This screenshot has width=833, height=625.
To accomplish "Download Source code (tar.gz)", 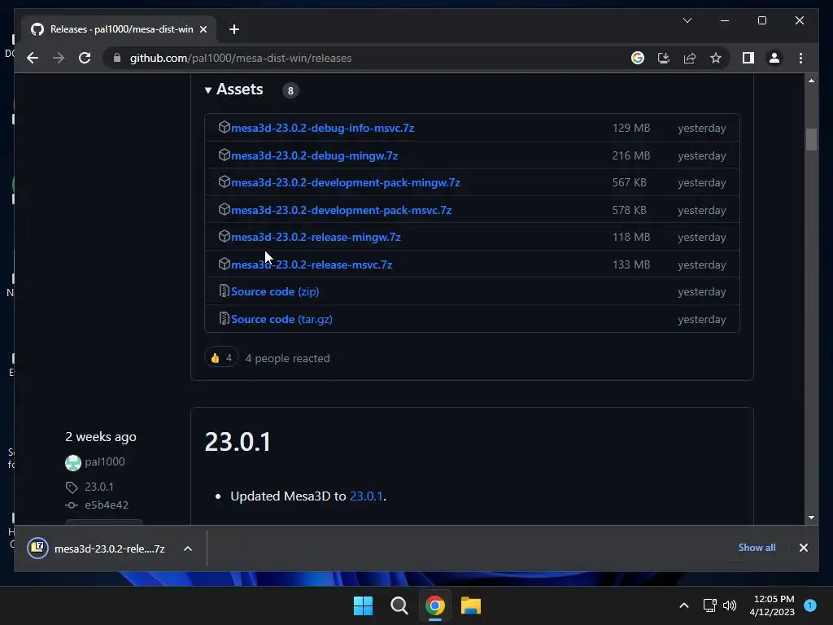I will 281,319.
